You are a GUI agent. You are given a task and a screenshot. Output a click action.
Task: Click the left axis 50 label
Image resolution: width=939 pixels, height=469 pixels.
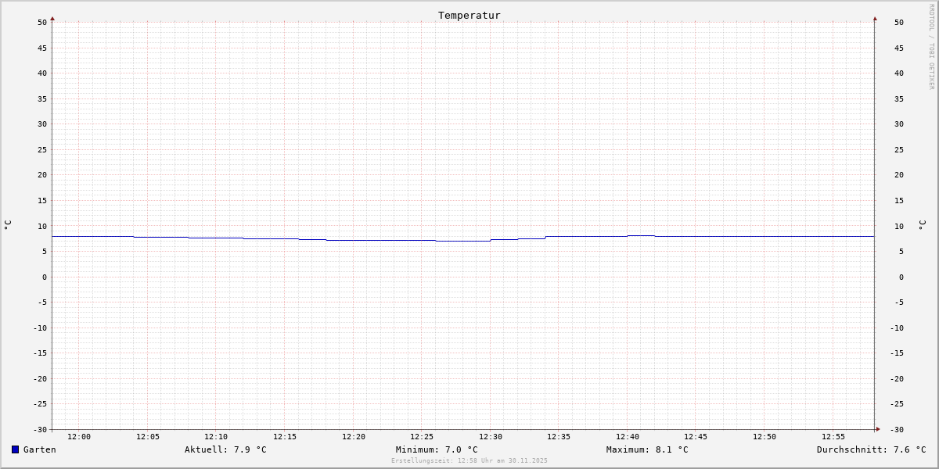(42, 23)
